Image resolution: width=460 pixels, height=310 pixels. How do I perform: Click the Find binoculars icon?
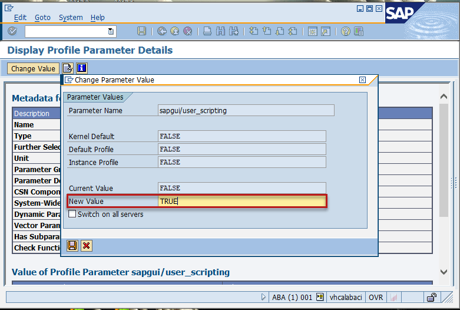tap(220, 31)
